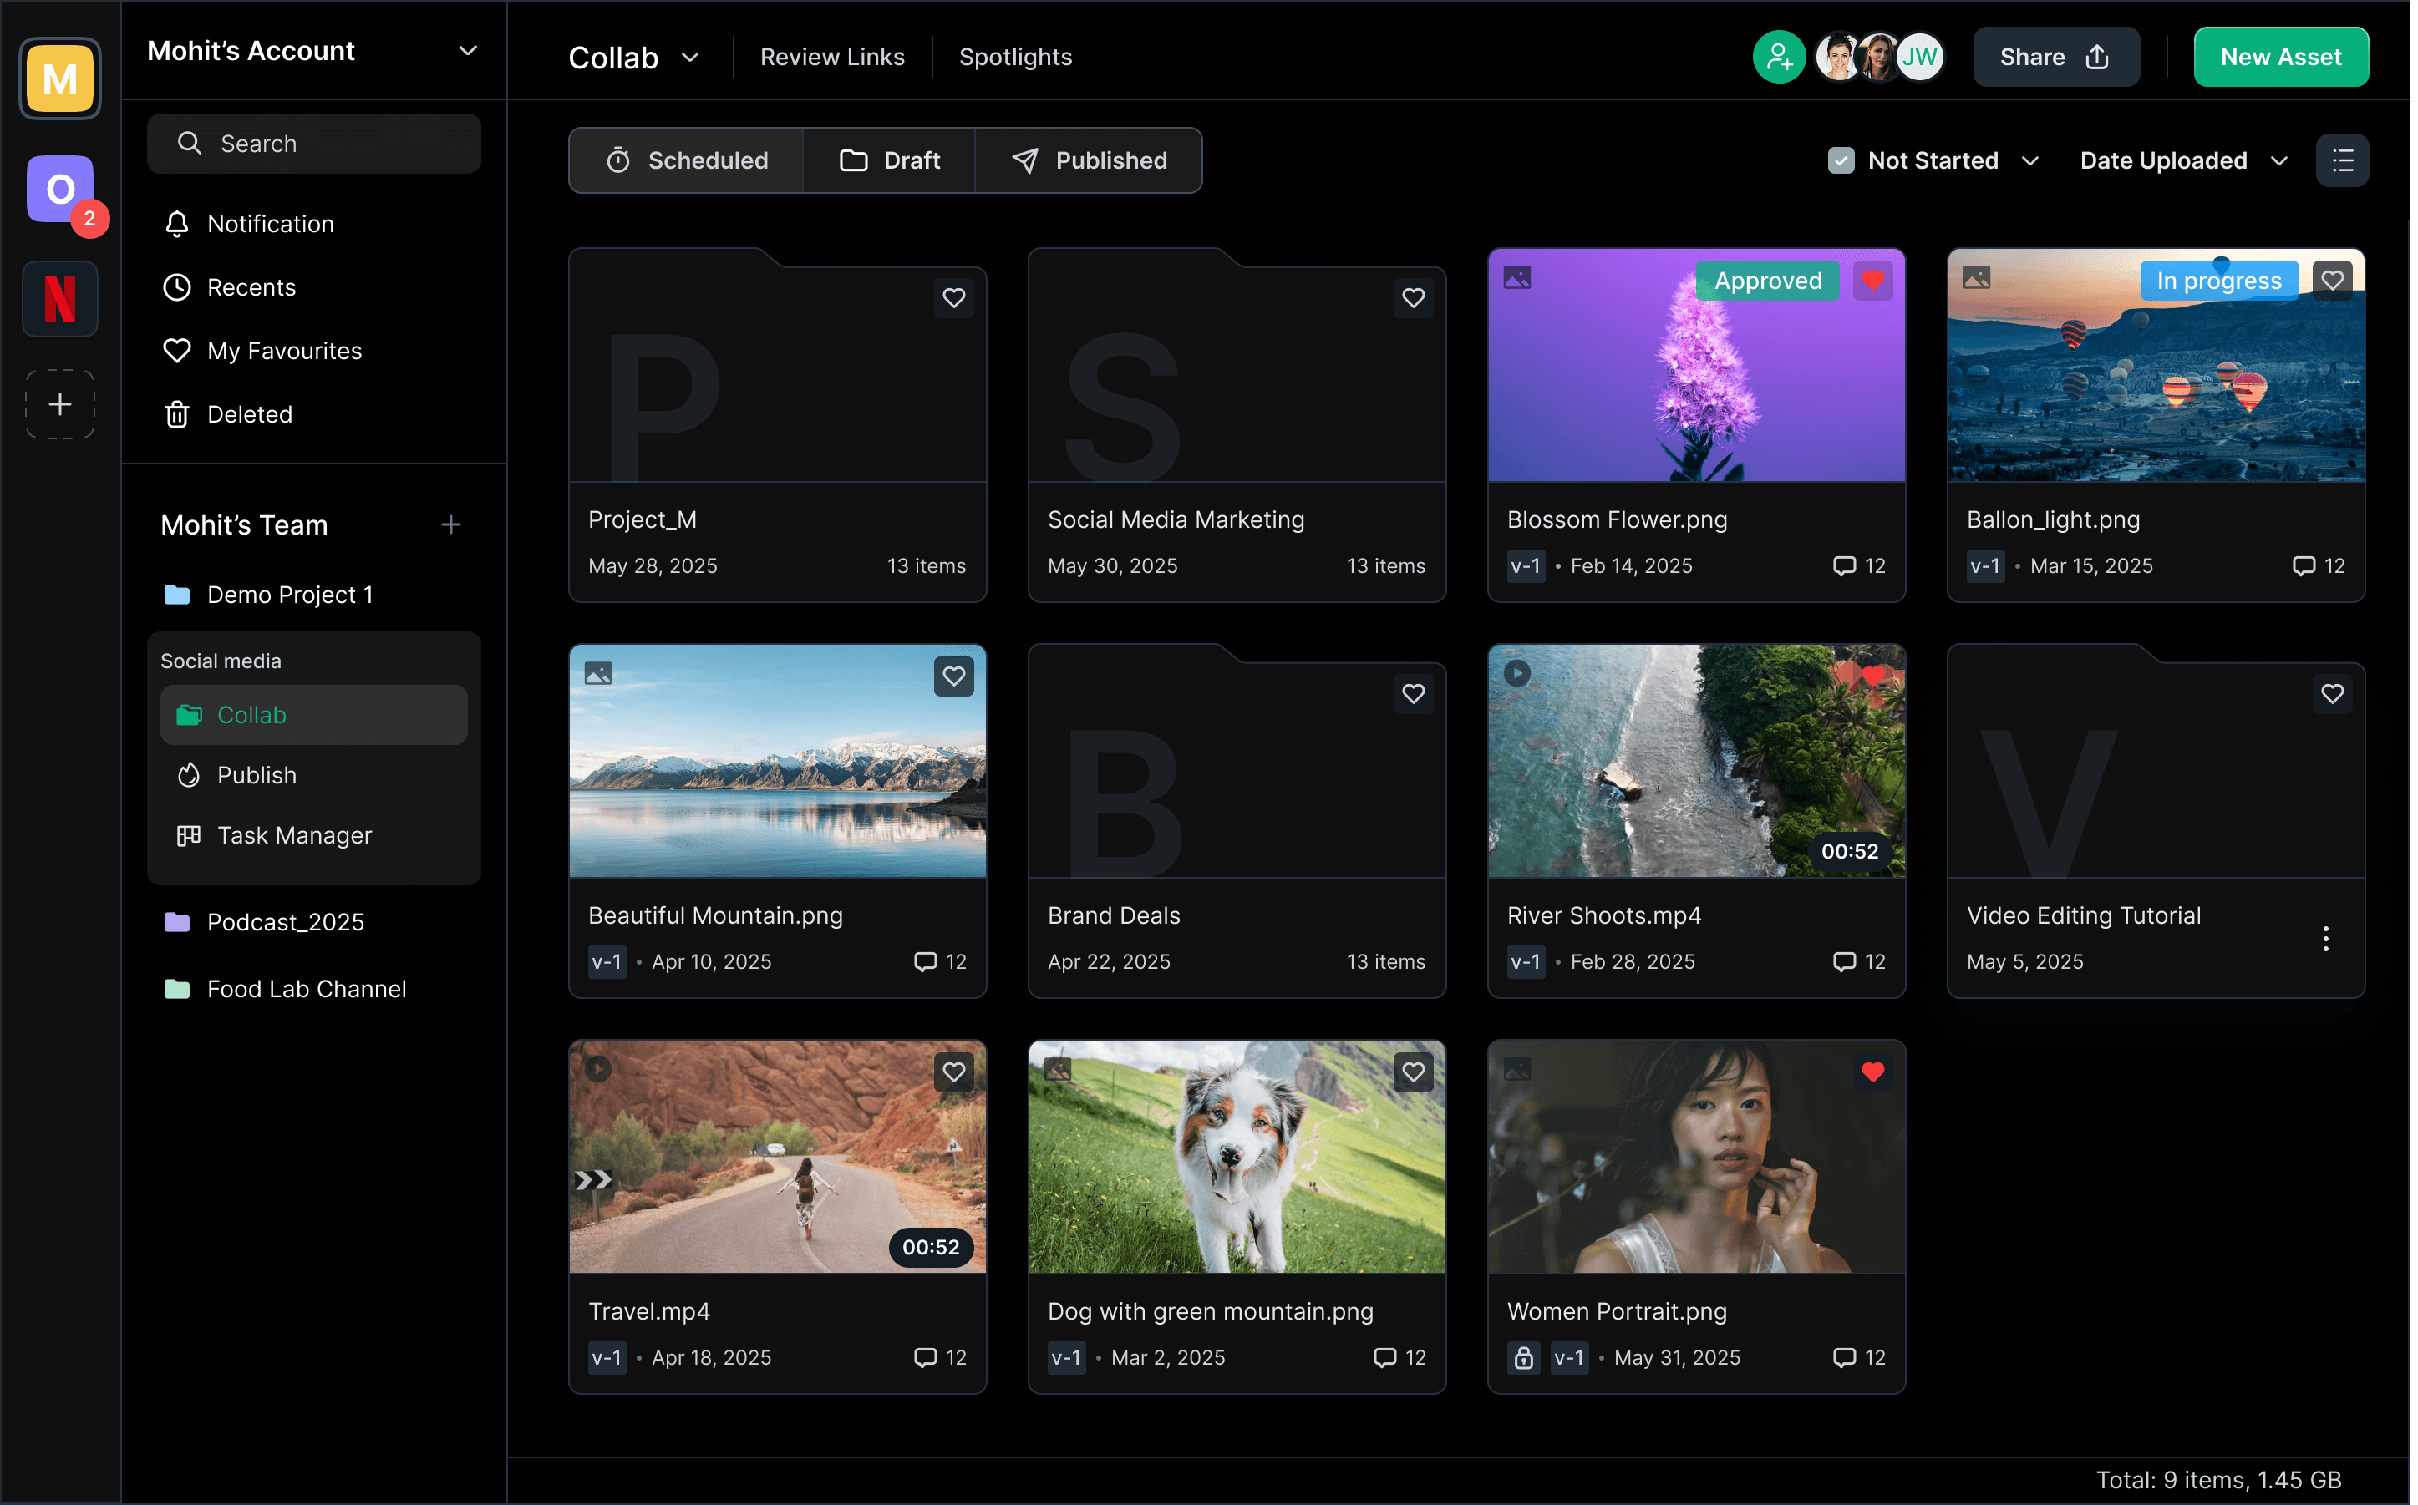
Task: Open the Date Uploaded sort dropdown
Action: point(2183,160)
